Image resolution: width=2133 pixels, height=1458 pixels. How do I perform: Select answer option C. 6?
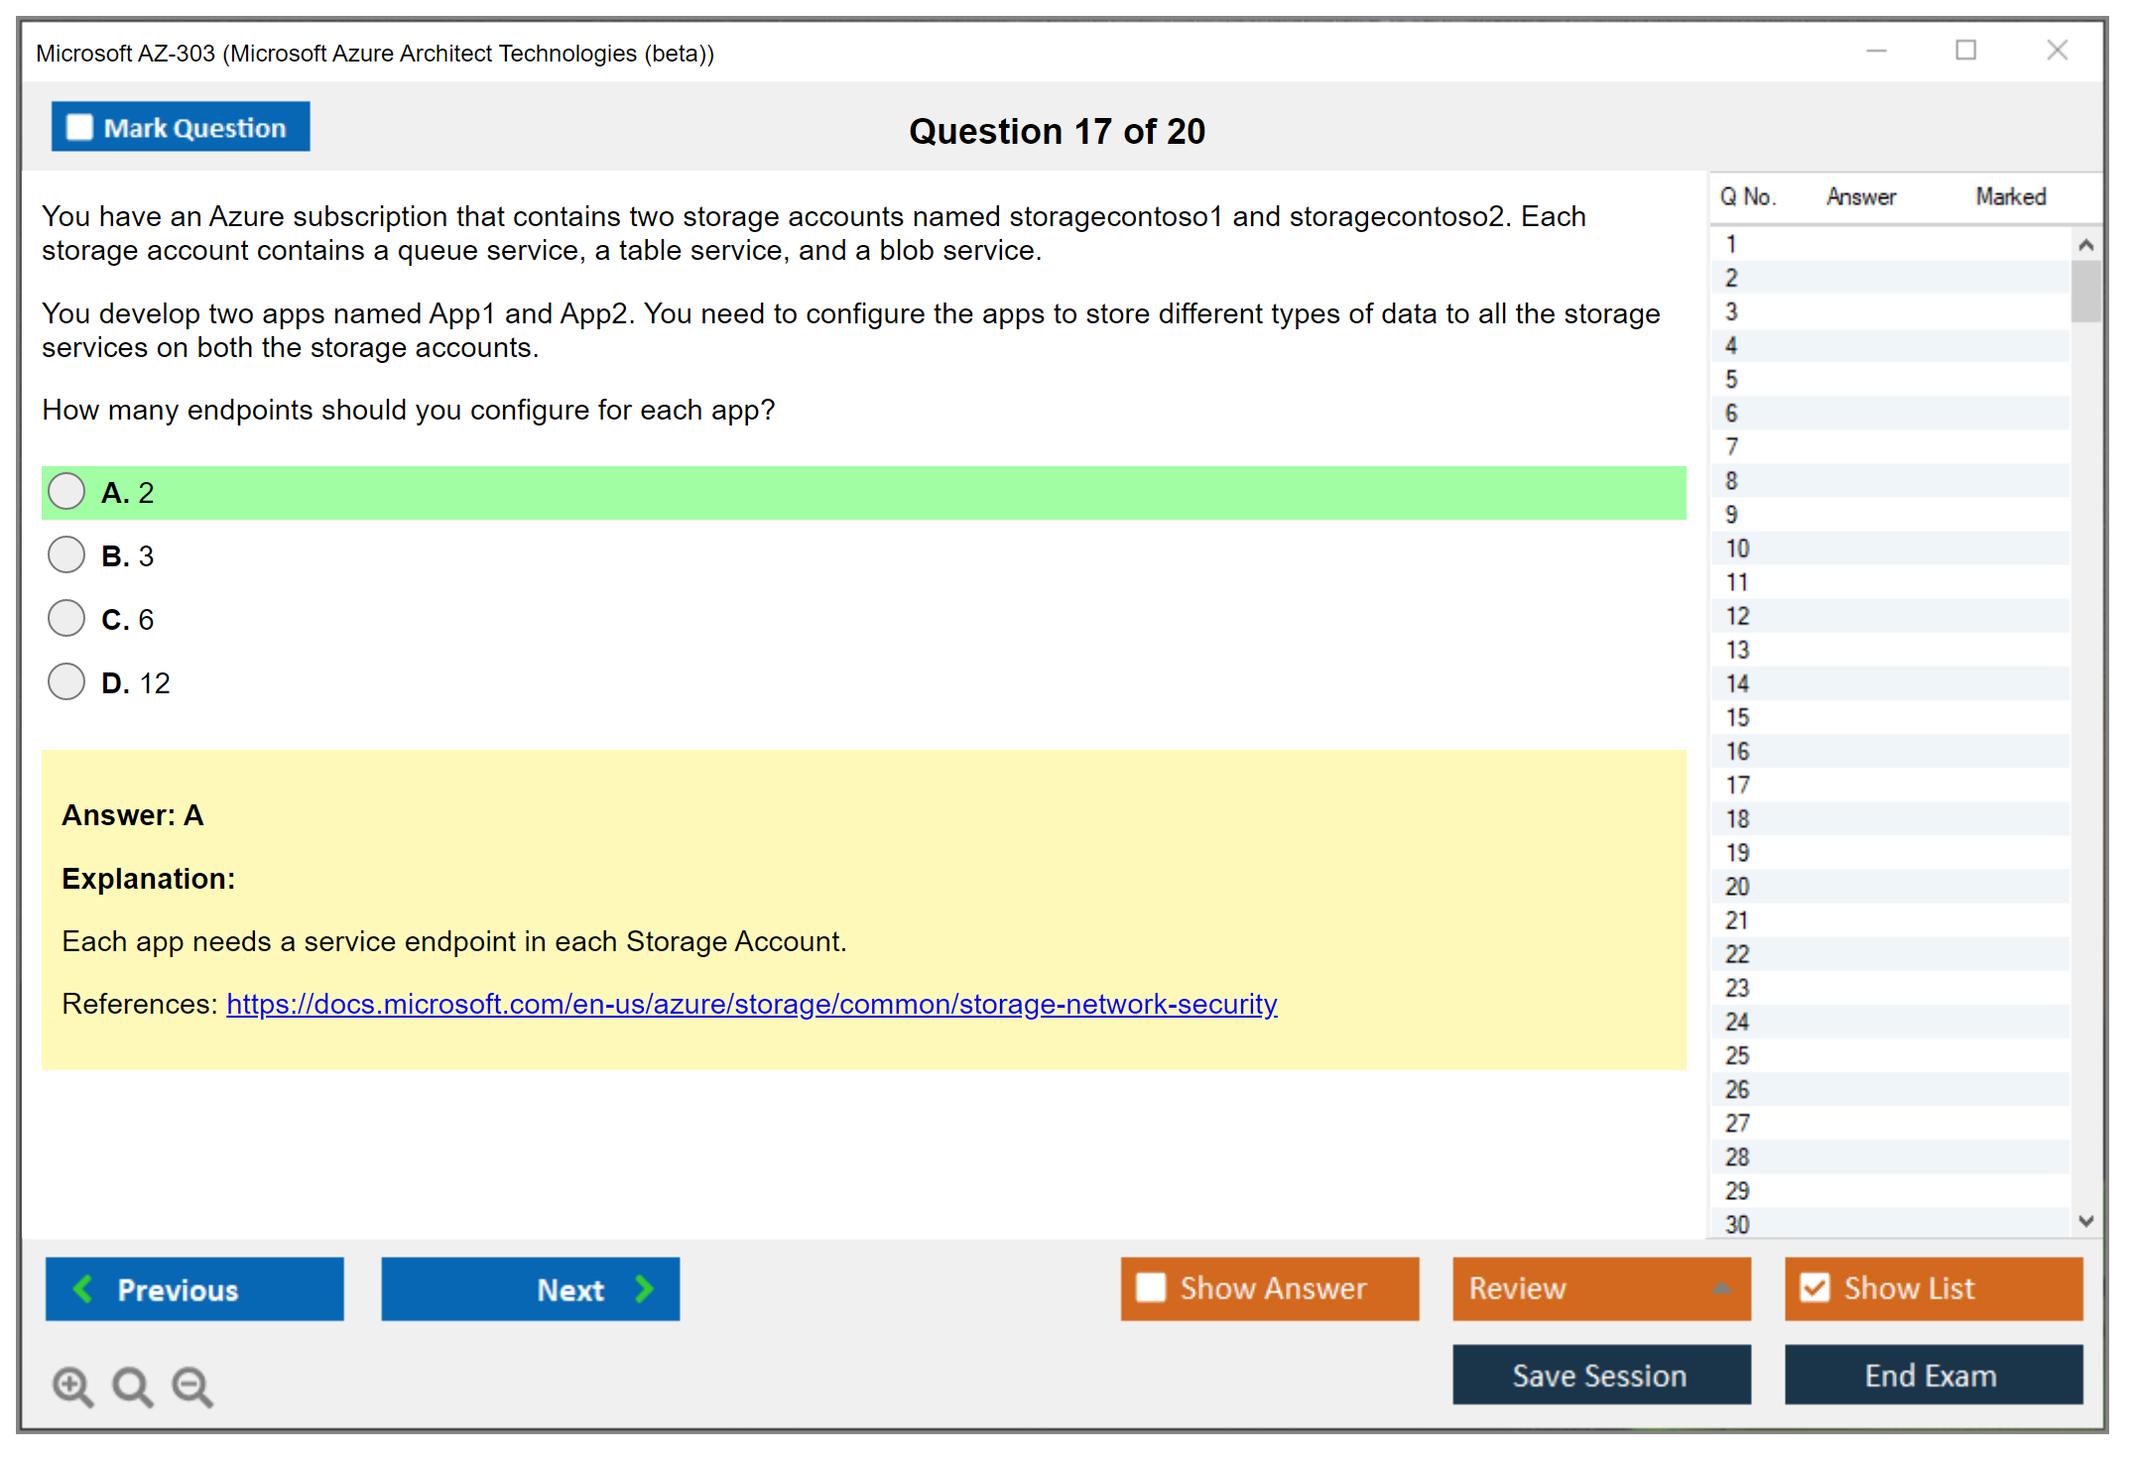pos(66,619)
